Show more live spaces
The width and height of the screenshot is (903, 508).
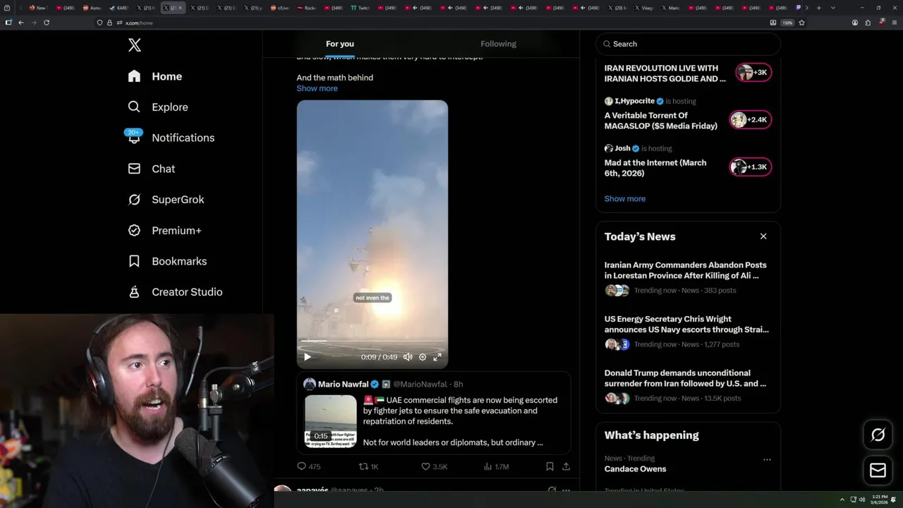[x=625, y=198]
